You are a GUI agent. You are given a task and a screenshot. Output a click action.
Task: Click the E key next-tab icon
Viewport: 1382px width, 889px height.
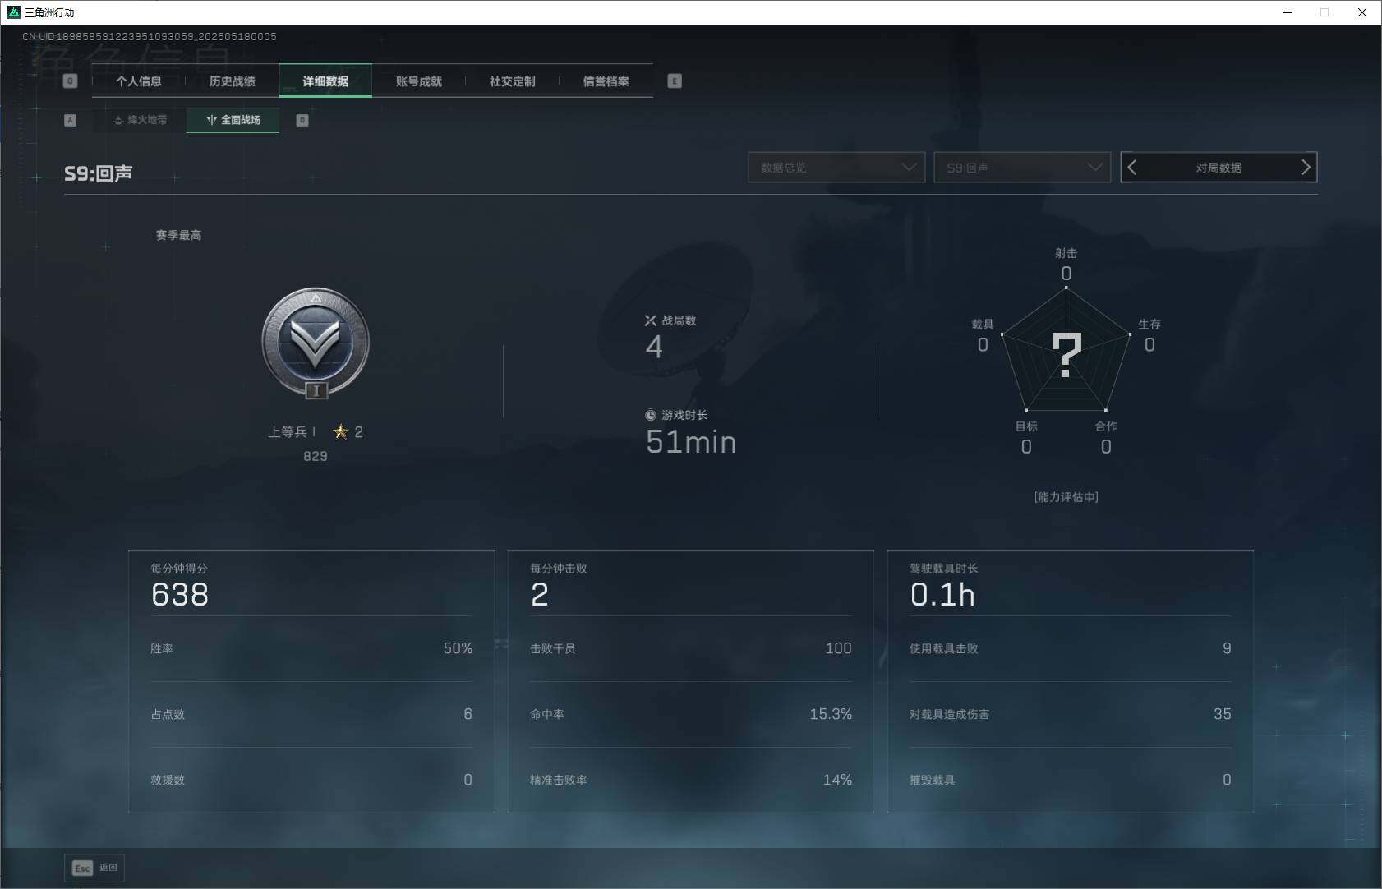[x=675, y=81]
